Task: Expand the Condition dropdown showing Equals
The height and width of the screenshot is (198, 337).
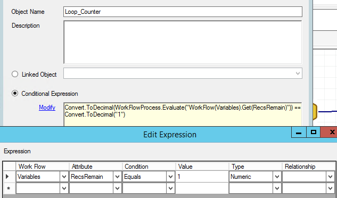Action: click(171, 177)
